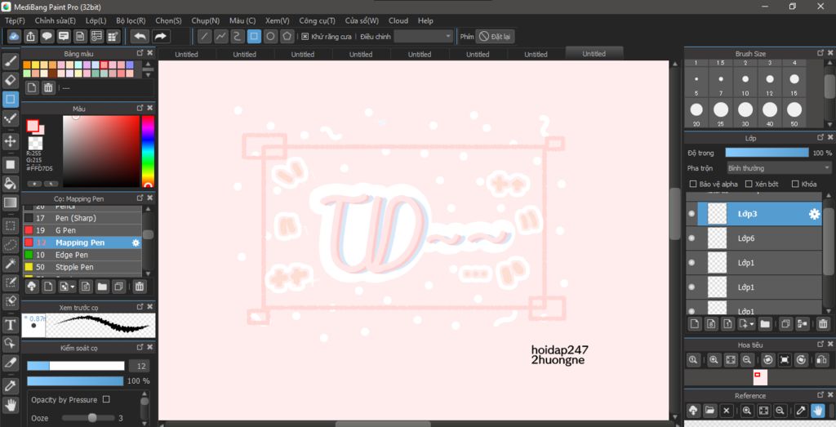The width and height of the screenshot is (836, 427).
Task: Hide the Lớp6 layer visibility dot
Action: pyautogui.click(x=691, y=238)
